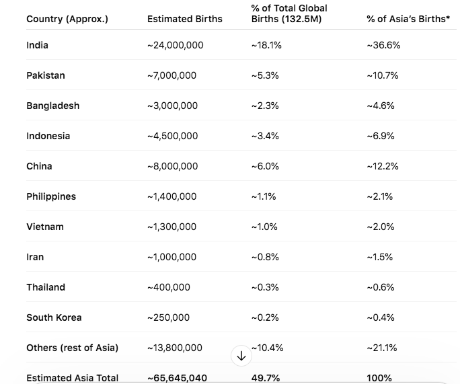
Task: Select the Iran country cell
Action: click(x=35, y=257)
